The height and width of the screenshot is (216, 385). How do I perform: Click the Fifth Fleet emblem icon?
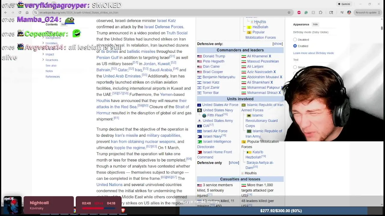[x=204, y=115]
